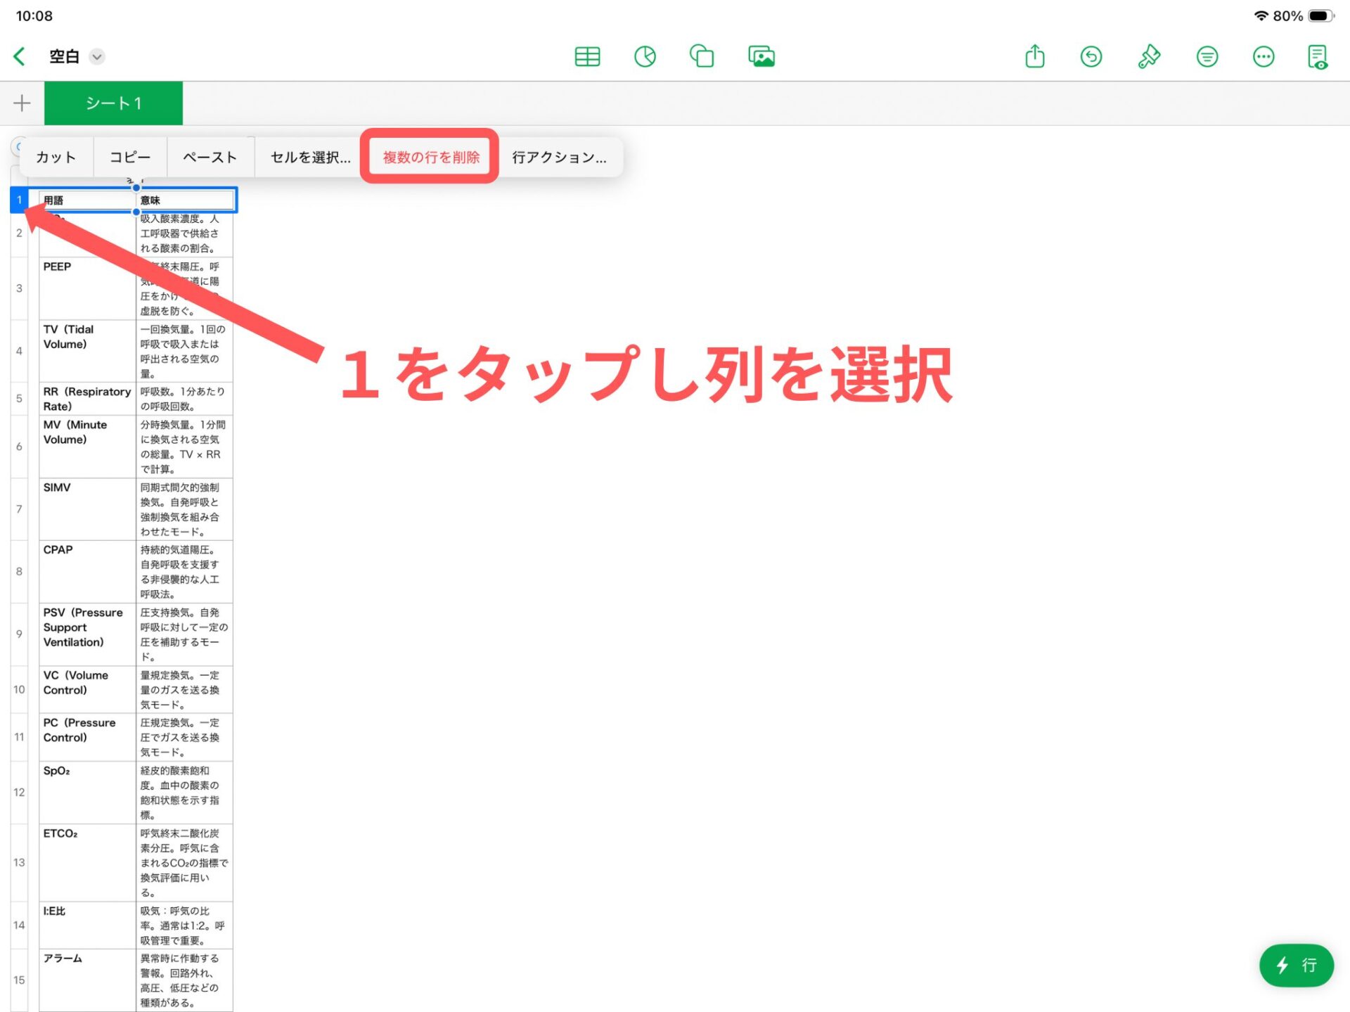Add a new sheet with the plus button

pos(22,103)
